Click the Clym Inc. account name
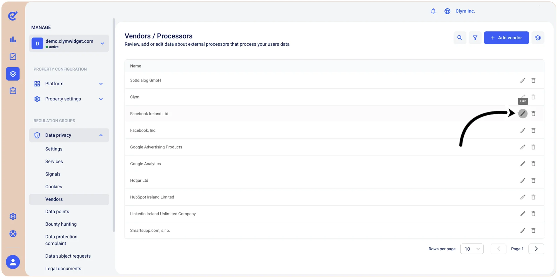558x278 pixels. point(465,11)
